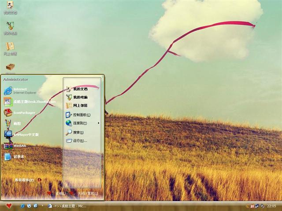
Task: Open 记事本 notepad
Action: click(14, 156)
